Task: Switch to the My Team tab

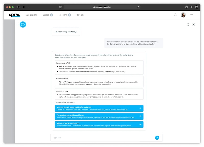Action: click(63, 15)
